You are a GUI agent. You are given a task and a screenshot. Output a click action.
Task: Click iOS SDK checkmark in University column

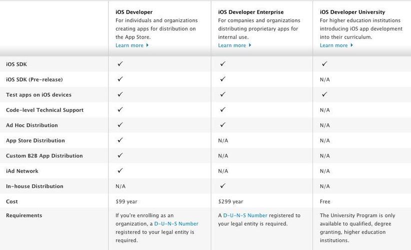(324, 64)
